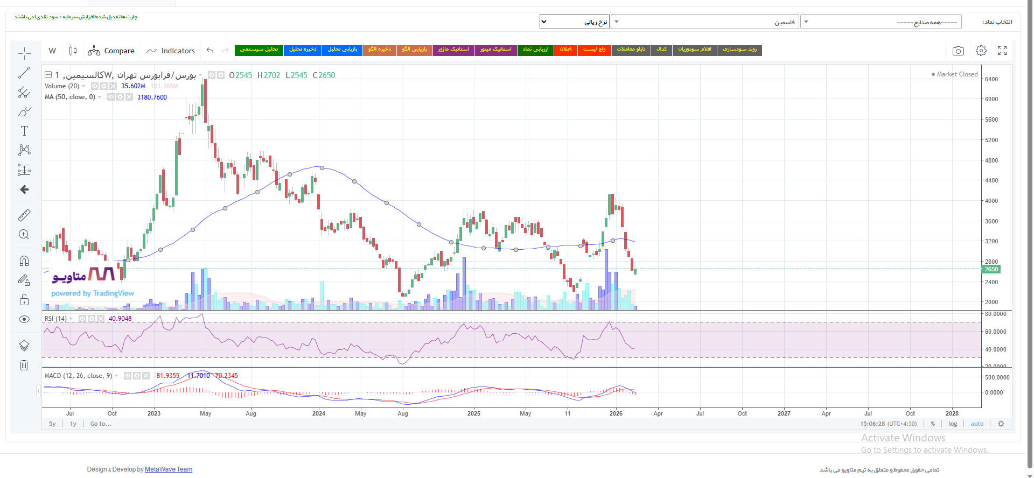
Task: Click the red اعلان color button
Action: [565, 50]
